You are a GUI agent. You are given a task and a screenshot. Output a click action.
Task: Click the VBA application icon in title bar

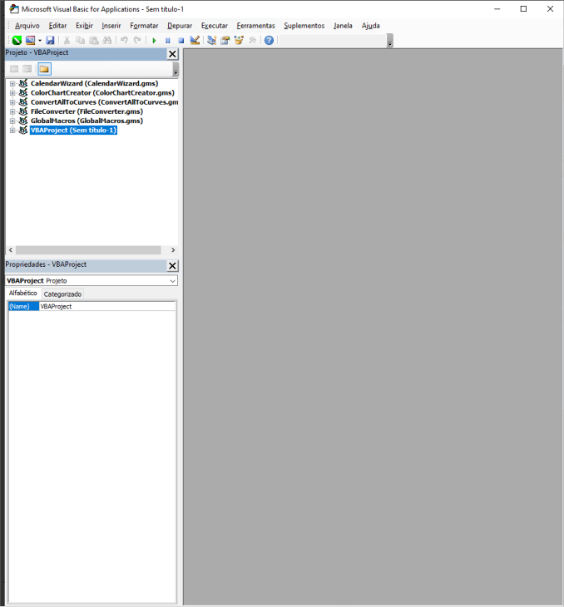(14, 9)
